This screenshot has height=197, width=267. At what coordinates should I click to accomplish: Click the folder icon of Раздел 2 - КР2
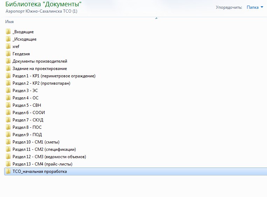(x=8, y=83)
